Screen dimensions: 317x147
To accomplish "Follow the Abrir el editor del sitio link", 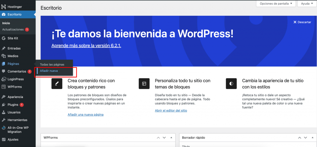I will coord(171,111).
